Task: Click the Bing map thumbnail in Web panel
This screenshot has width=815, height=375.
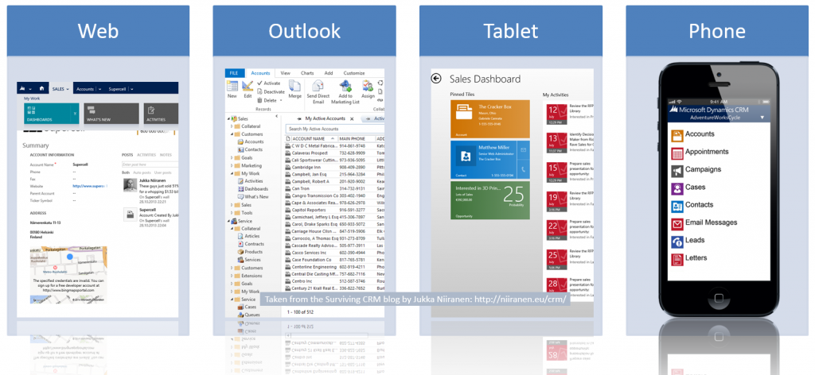Action: pos(68,274)
